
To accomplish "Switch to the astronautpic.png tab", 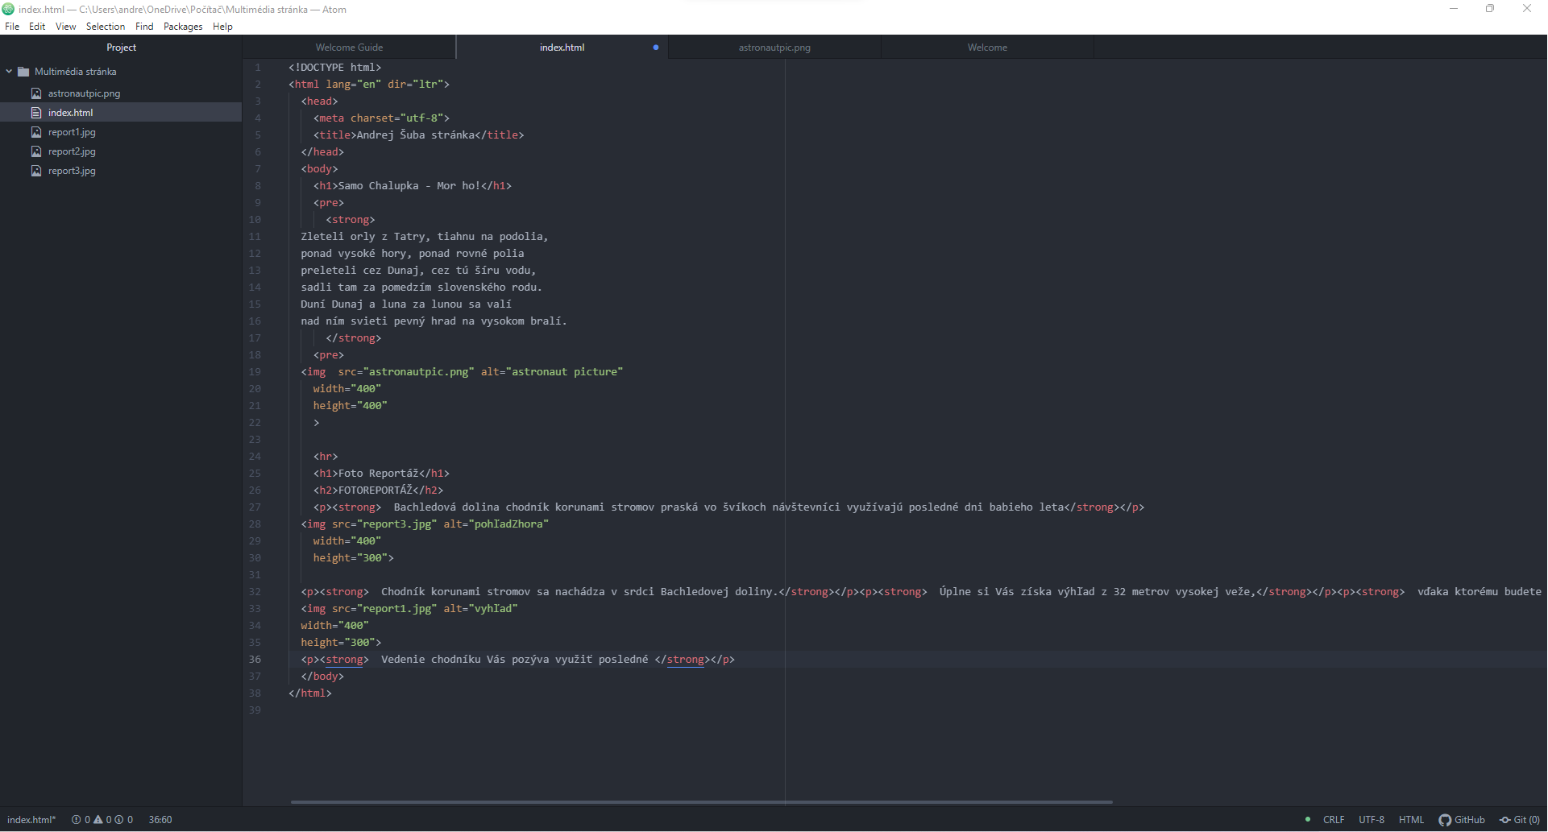I will (774, 48).
